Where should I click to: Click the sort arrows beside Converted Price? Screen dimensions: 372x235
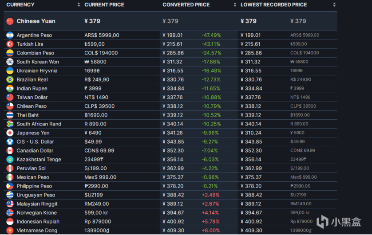click(x=234, y=5)
